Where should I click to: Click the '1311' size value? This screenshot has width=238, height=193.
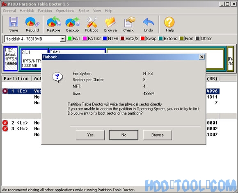click(212, 97)
